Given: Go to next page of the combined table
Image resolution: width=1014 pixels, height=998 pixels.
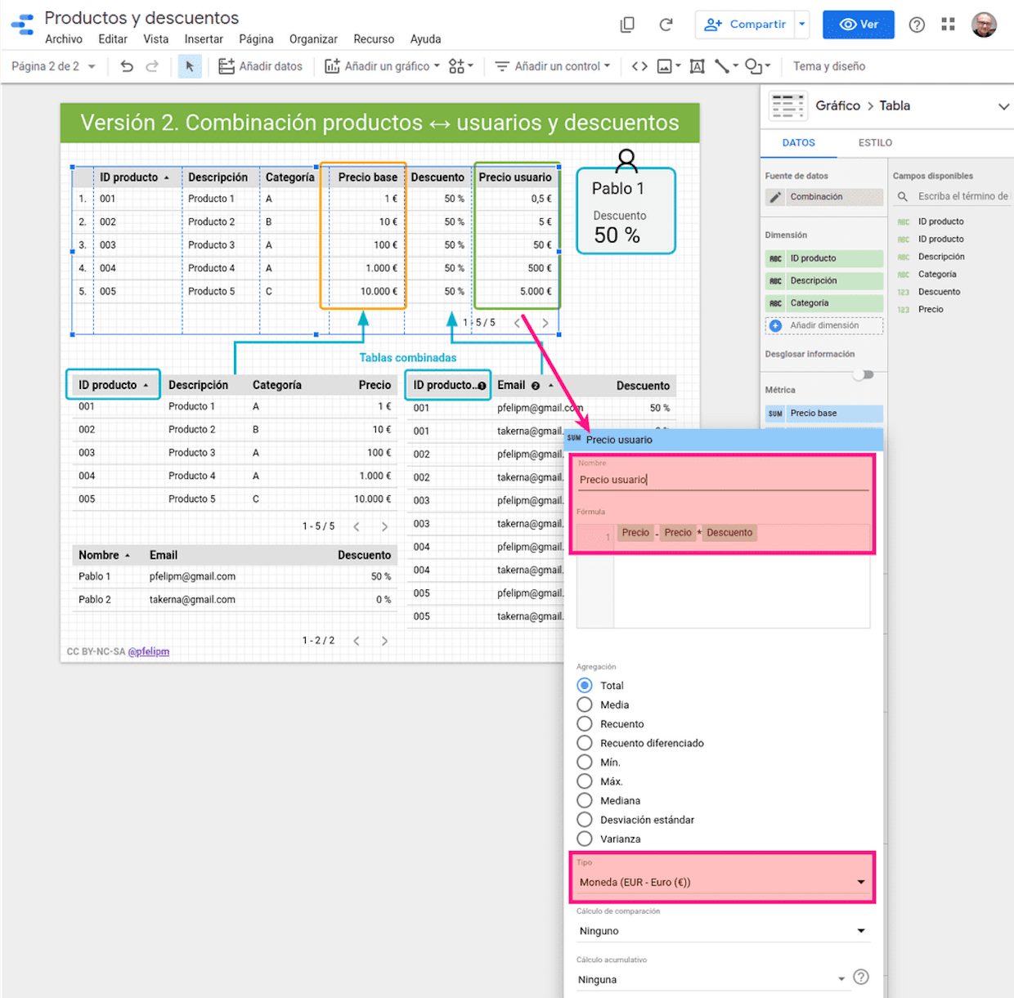Looking at the screenshot, I should pyautogui.click(x=545, y=323).
